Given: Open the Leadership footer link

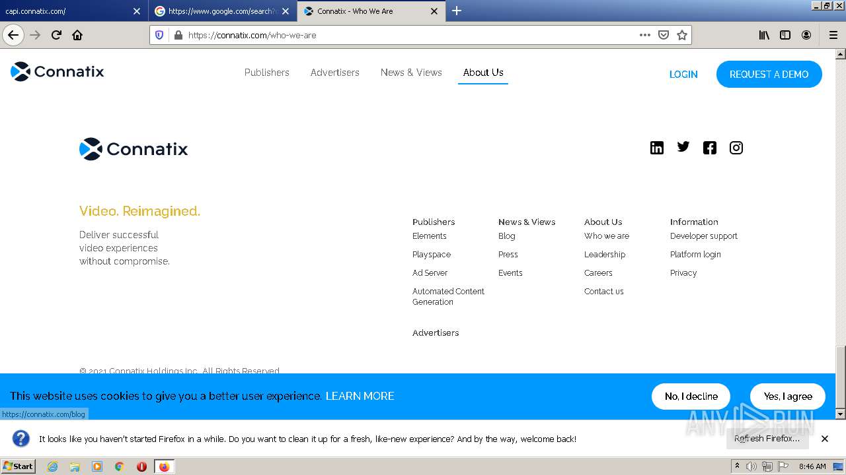Looking at the screenshot, I should (x=605, y=255).
